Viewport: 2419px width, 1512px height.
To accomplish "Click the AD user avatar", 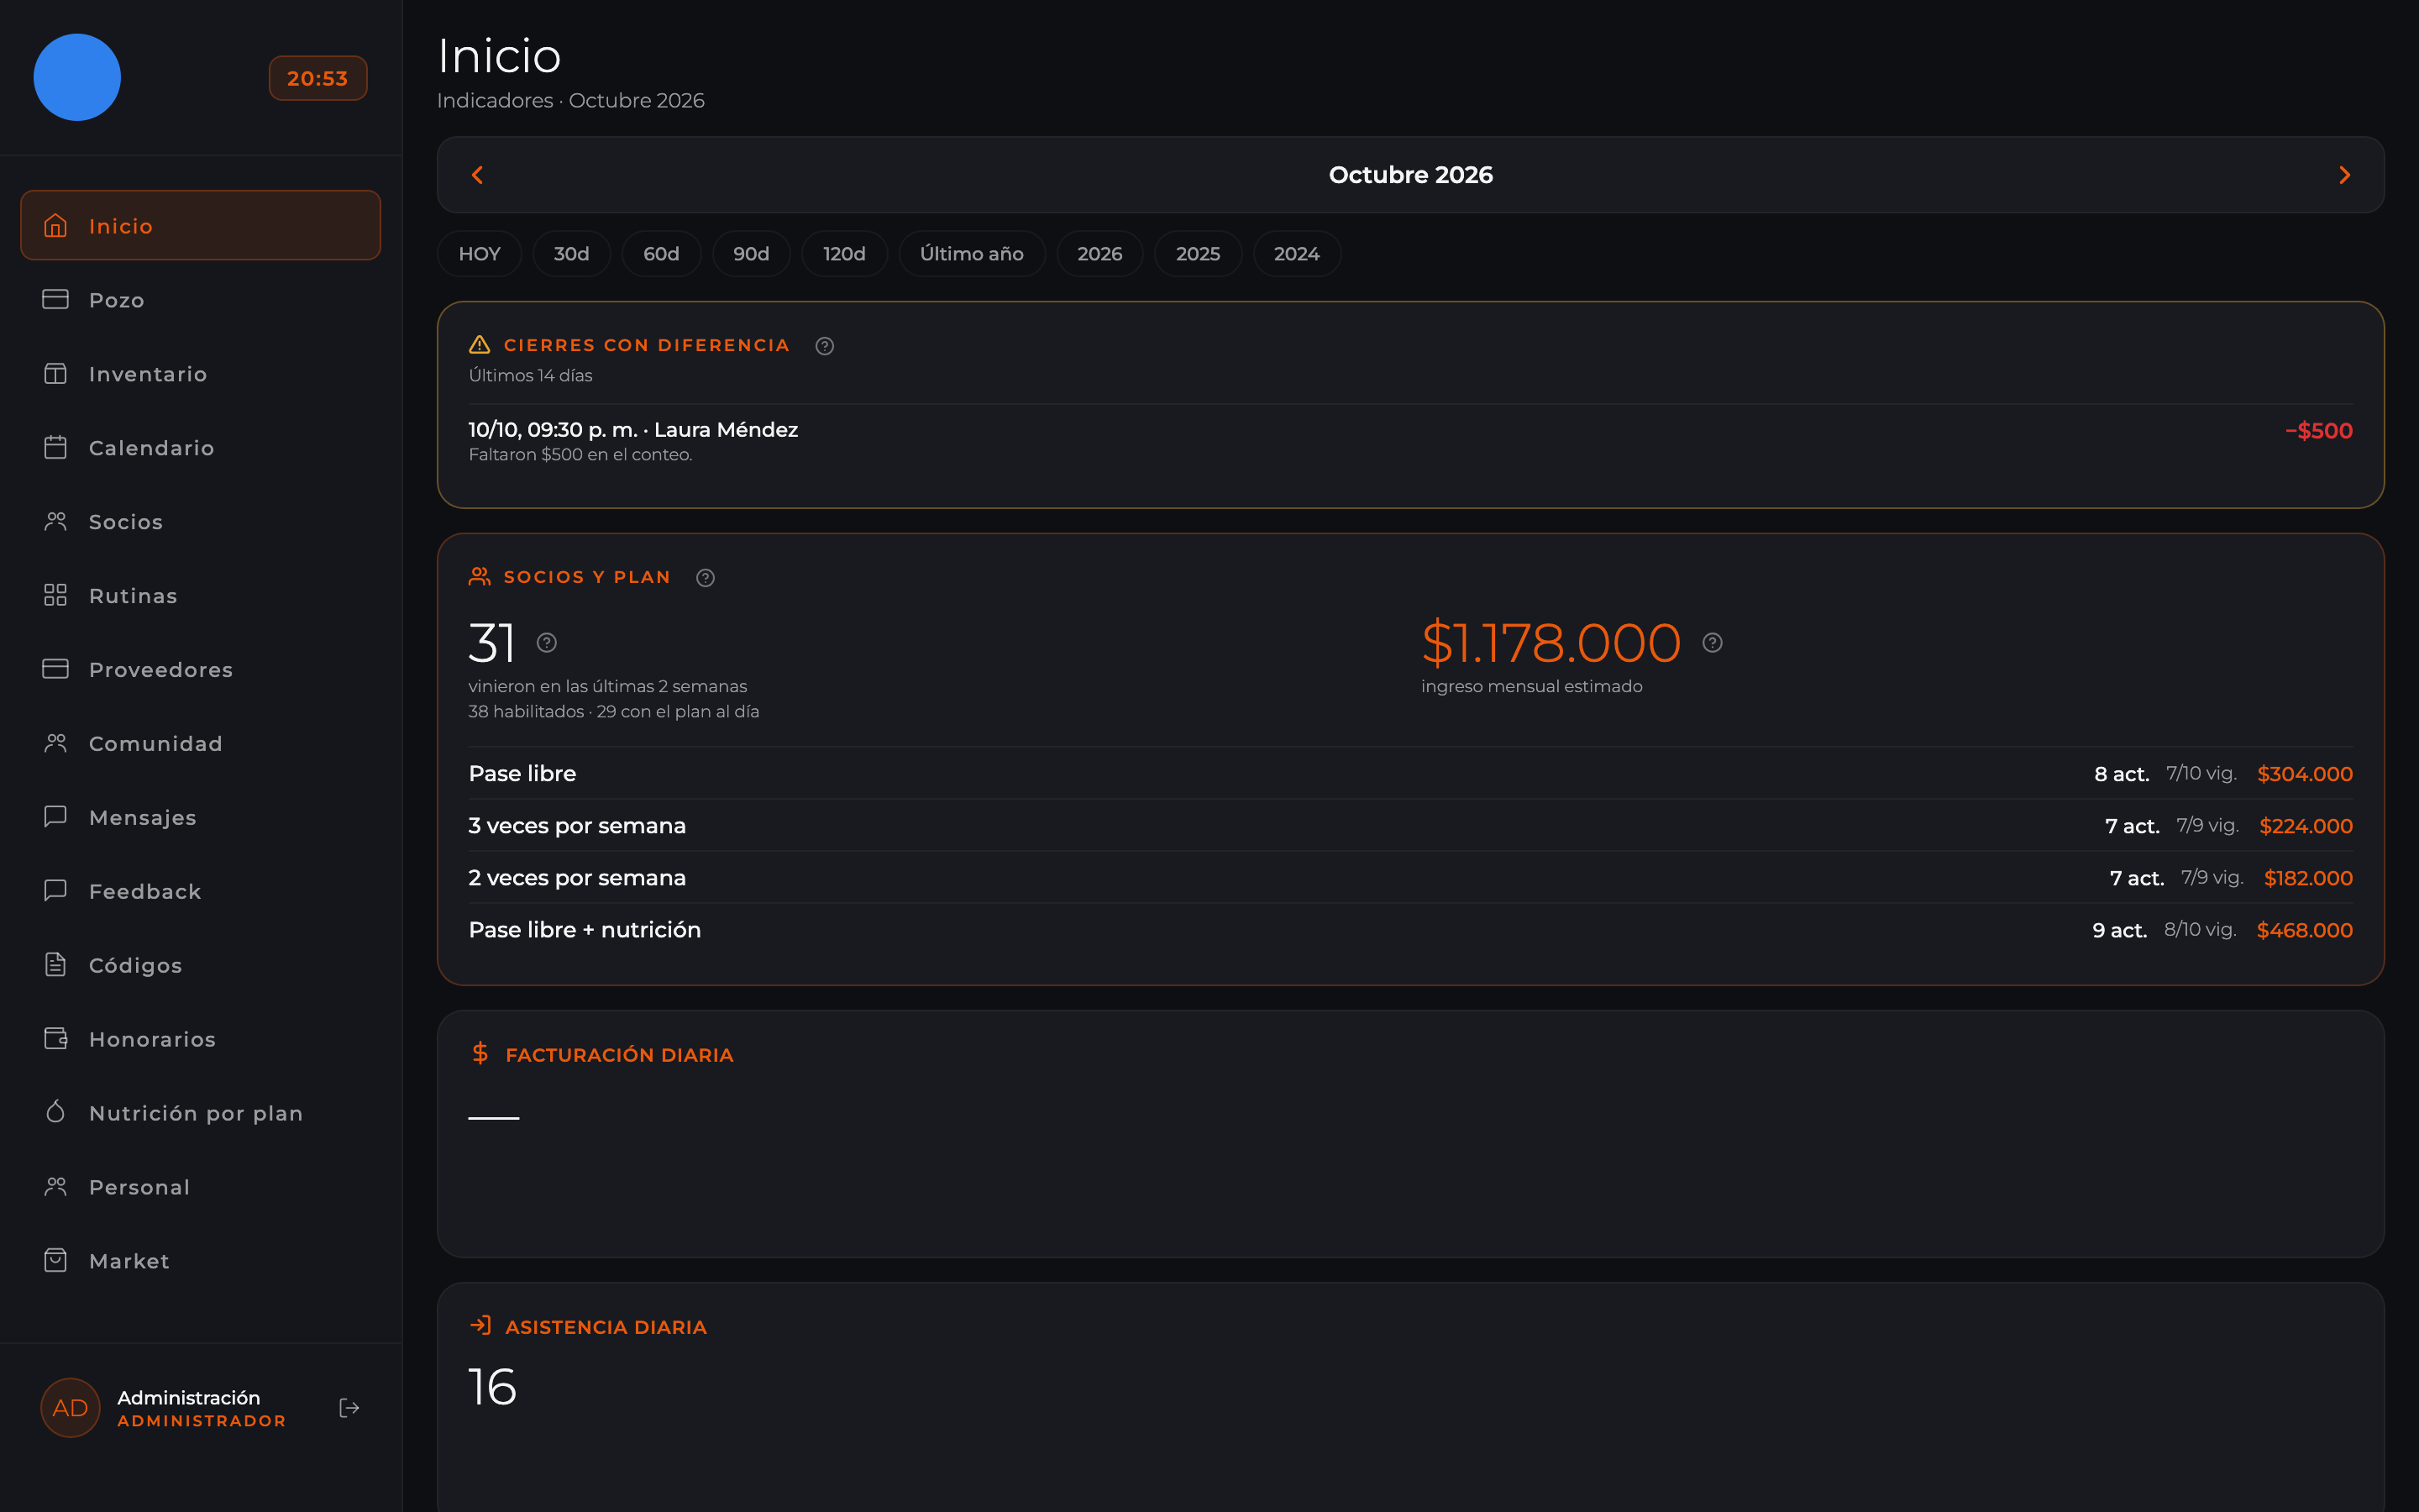I will pyautogui.click(x=70, y=1408).
